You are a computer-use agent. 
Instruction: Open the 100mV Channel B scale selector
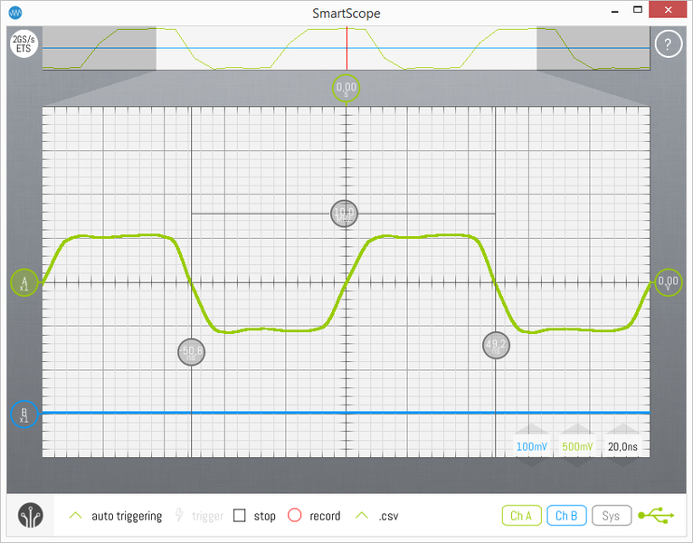(x=531, y=446)
